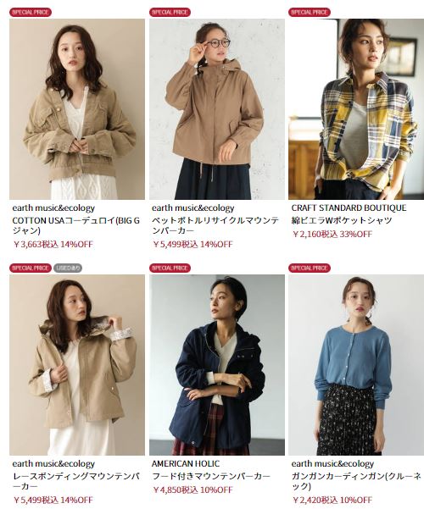The width and height of the screenshot is (424, 509).
Task: Open the blue crew neck cardigan photo
Action: (x=356, y=365)
